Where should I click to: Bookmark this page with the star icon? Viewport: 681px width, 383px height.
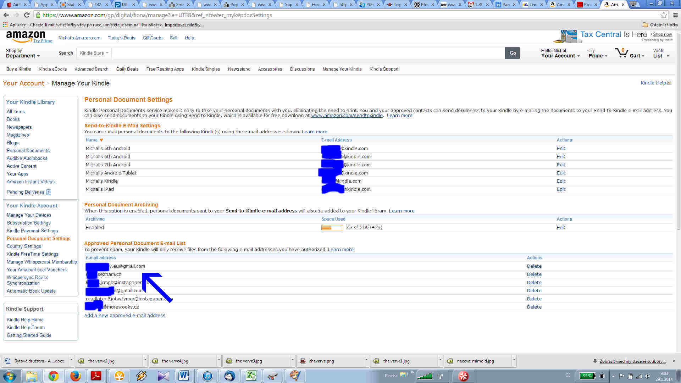[x=664, y=15]
